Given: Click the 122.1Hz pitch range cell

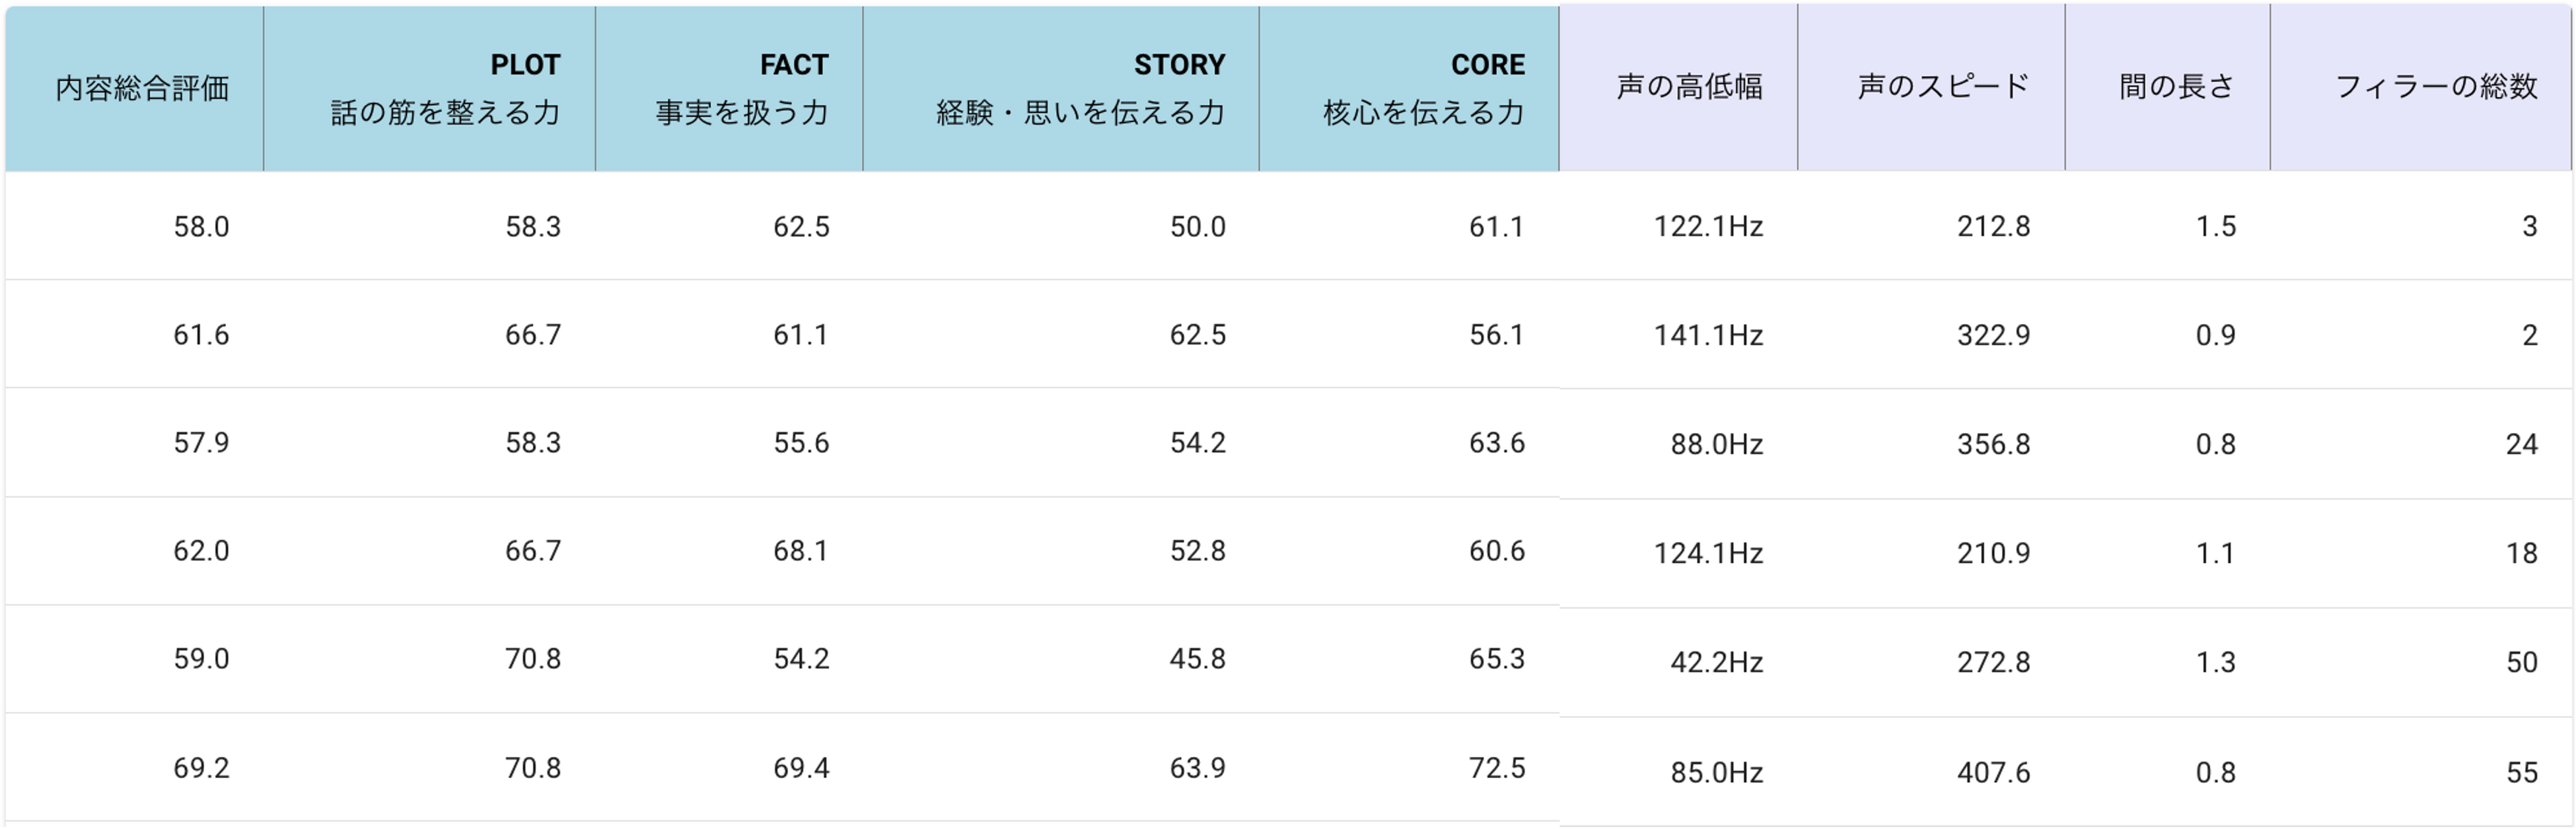Looking at the screenshot, I should tap(1707, 227).
